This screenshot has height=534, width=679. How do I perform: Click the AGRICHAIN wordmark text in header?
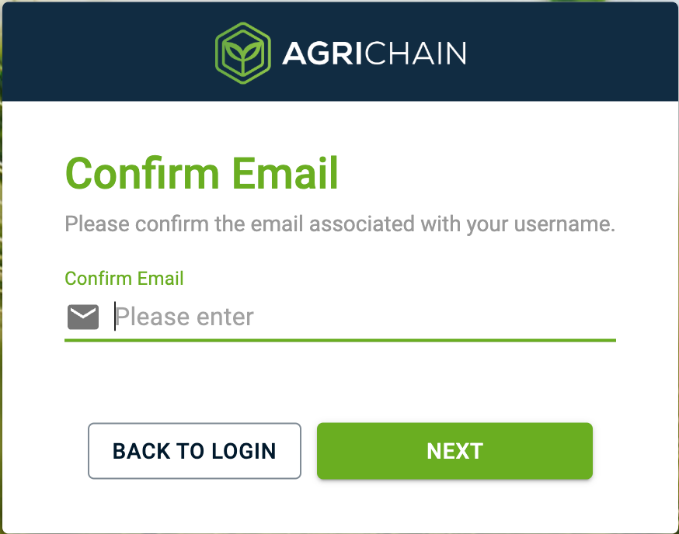coord(374,53)
